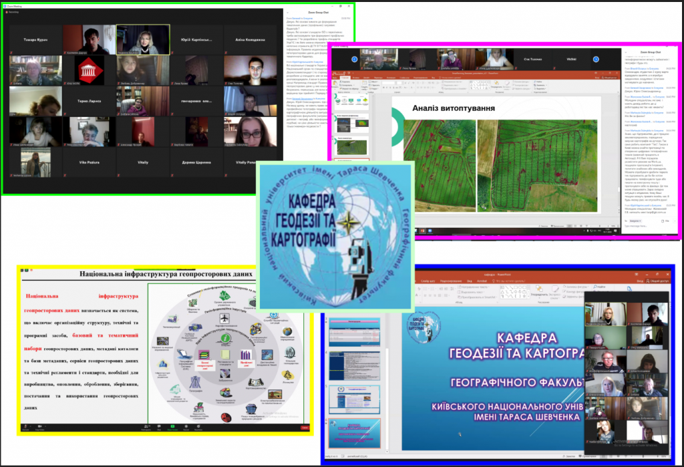Click the highlighted active speaker video in green window
Screen dimensions: 684x467
143,39
